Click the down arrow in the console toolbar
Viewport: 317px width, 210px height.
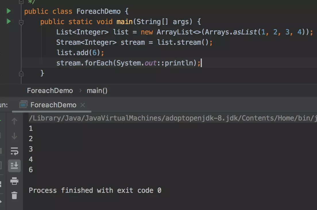pos(14,136)
